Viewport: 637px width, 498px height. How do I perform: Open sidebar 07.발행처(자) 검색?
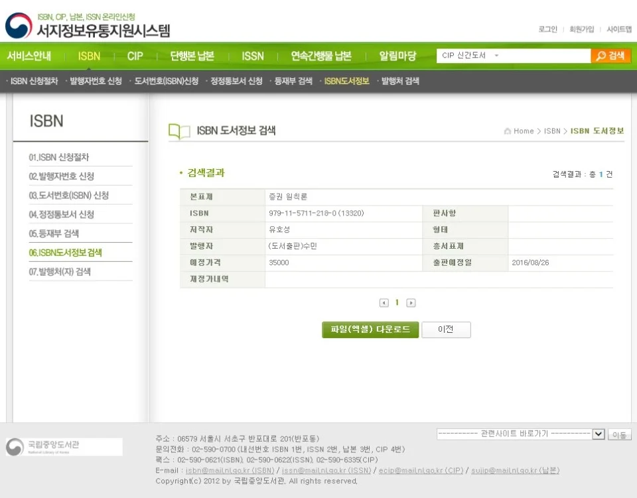click(60, 272)
